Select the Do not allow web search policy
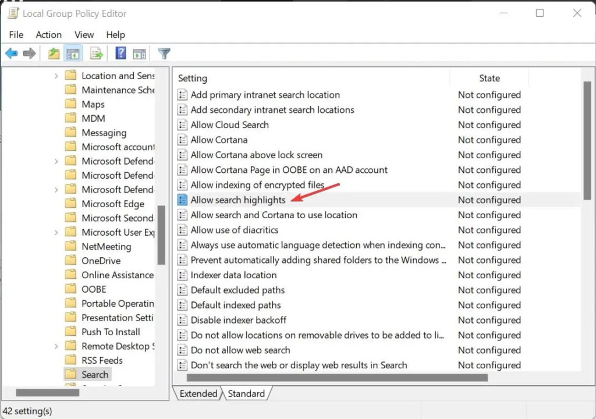This screenshot has width=596, height=419. tap(240, 350)
